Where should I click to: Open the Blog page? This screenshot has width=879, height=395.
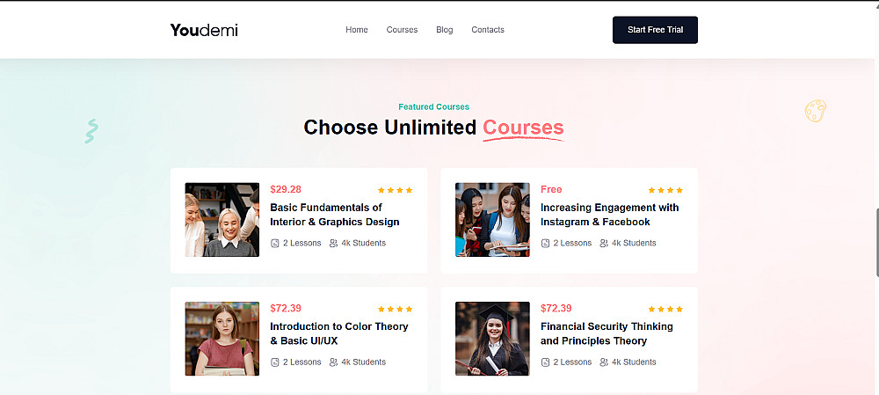445,30
